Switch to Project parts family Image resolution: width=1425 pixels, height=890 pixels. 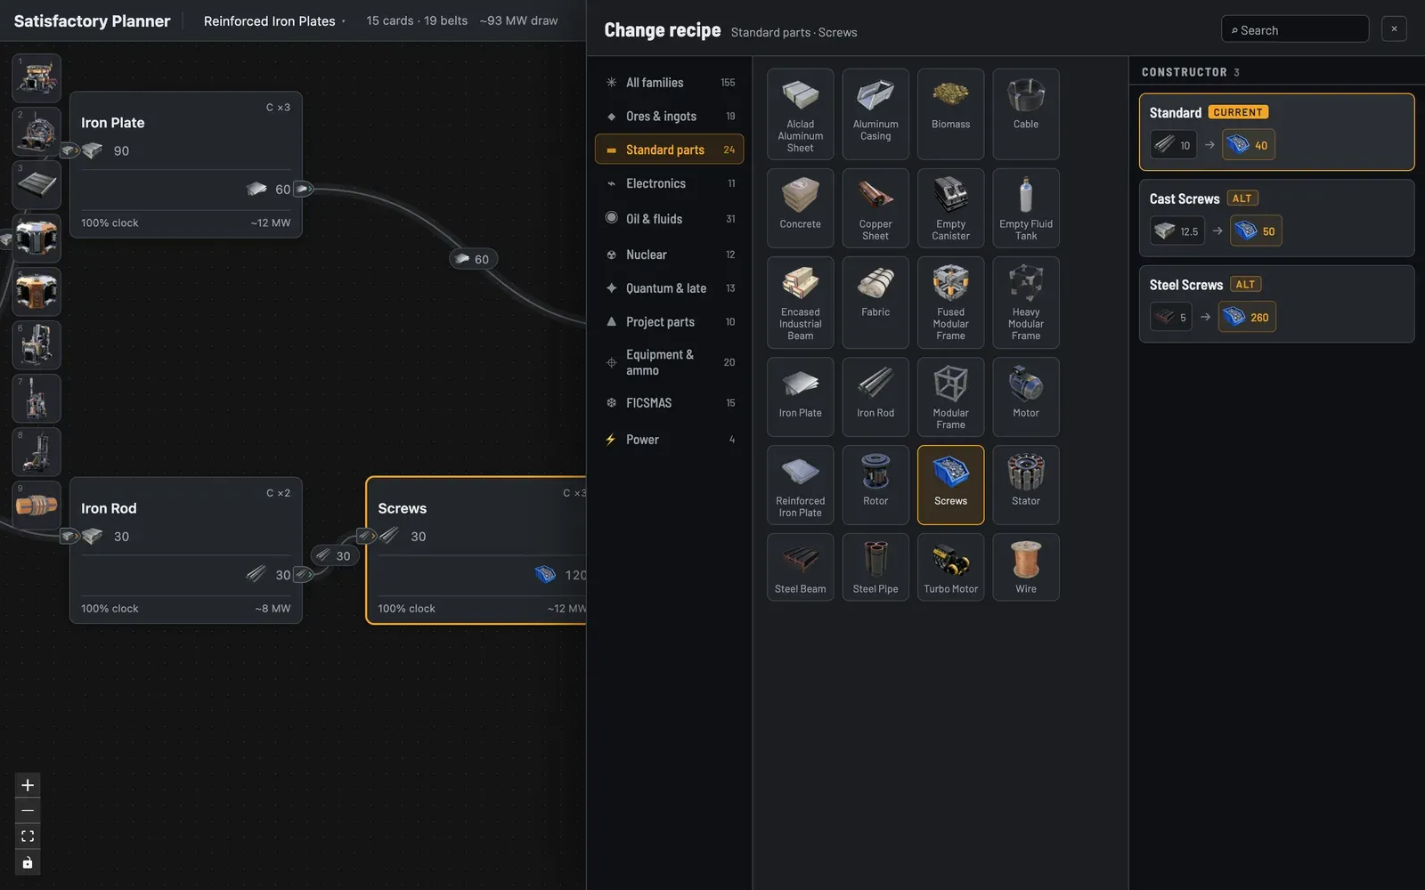click(x=669, y=322)
